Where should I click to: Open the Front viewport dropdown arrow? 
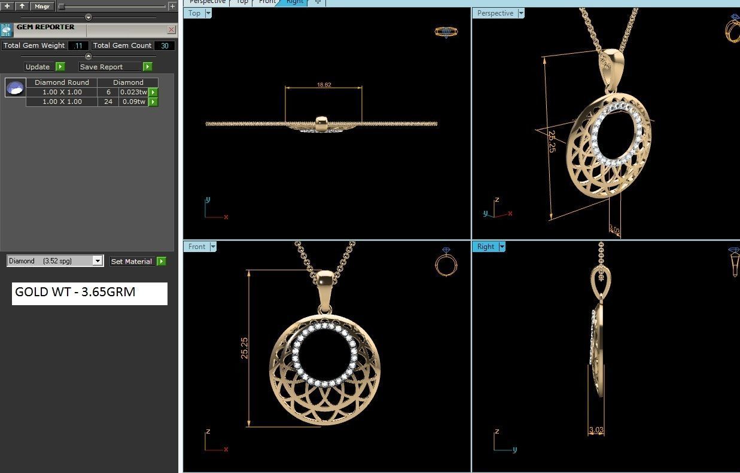pyautogui.click(x=213, y=247)
